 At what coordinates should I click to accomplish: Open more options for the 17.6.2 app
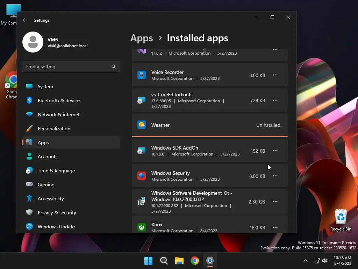pos(275,50)
